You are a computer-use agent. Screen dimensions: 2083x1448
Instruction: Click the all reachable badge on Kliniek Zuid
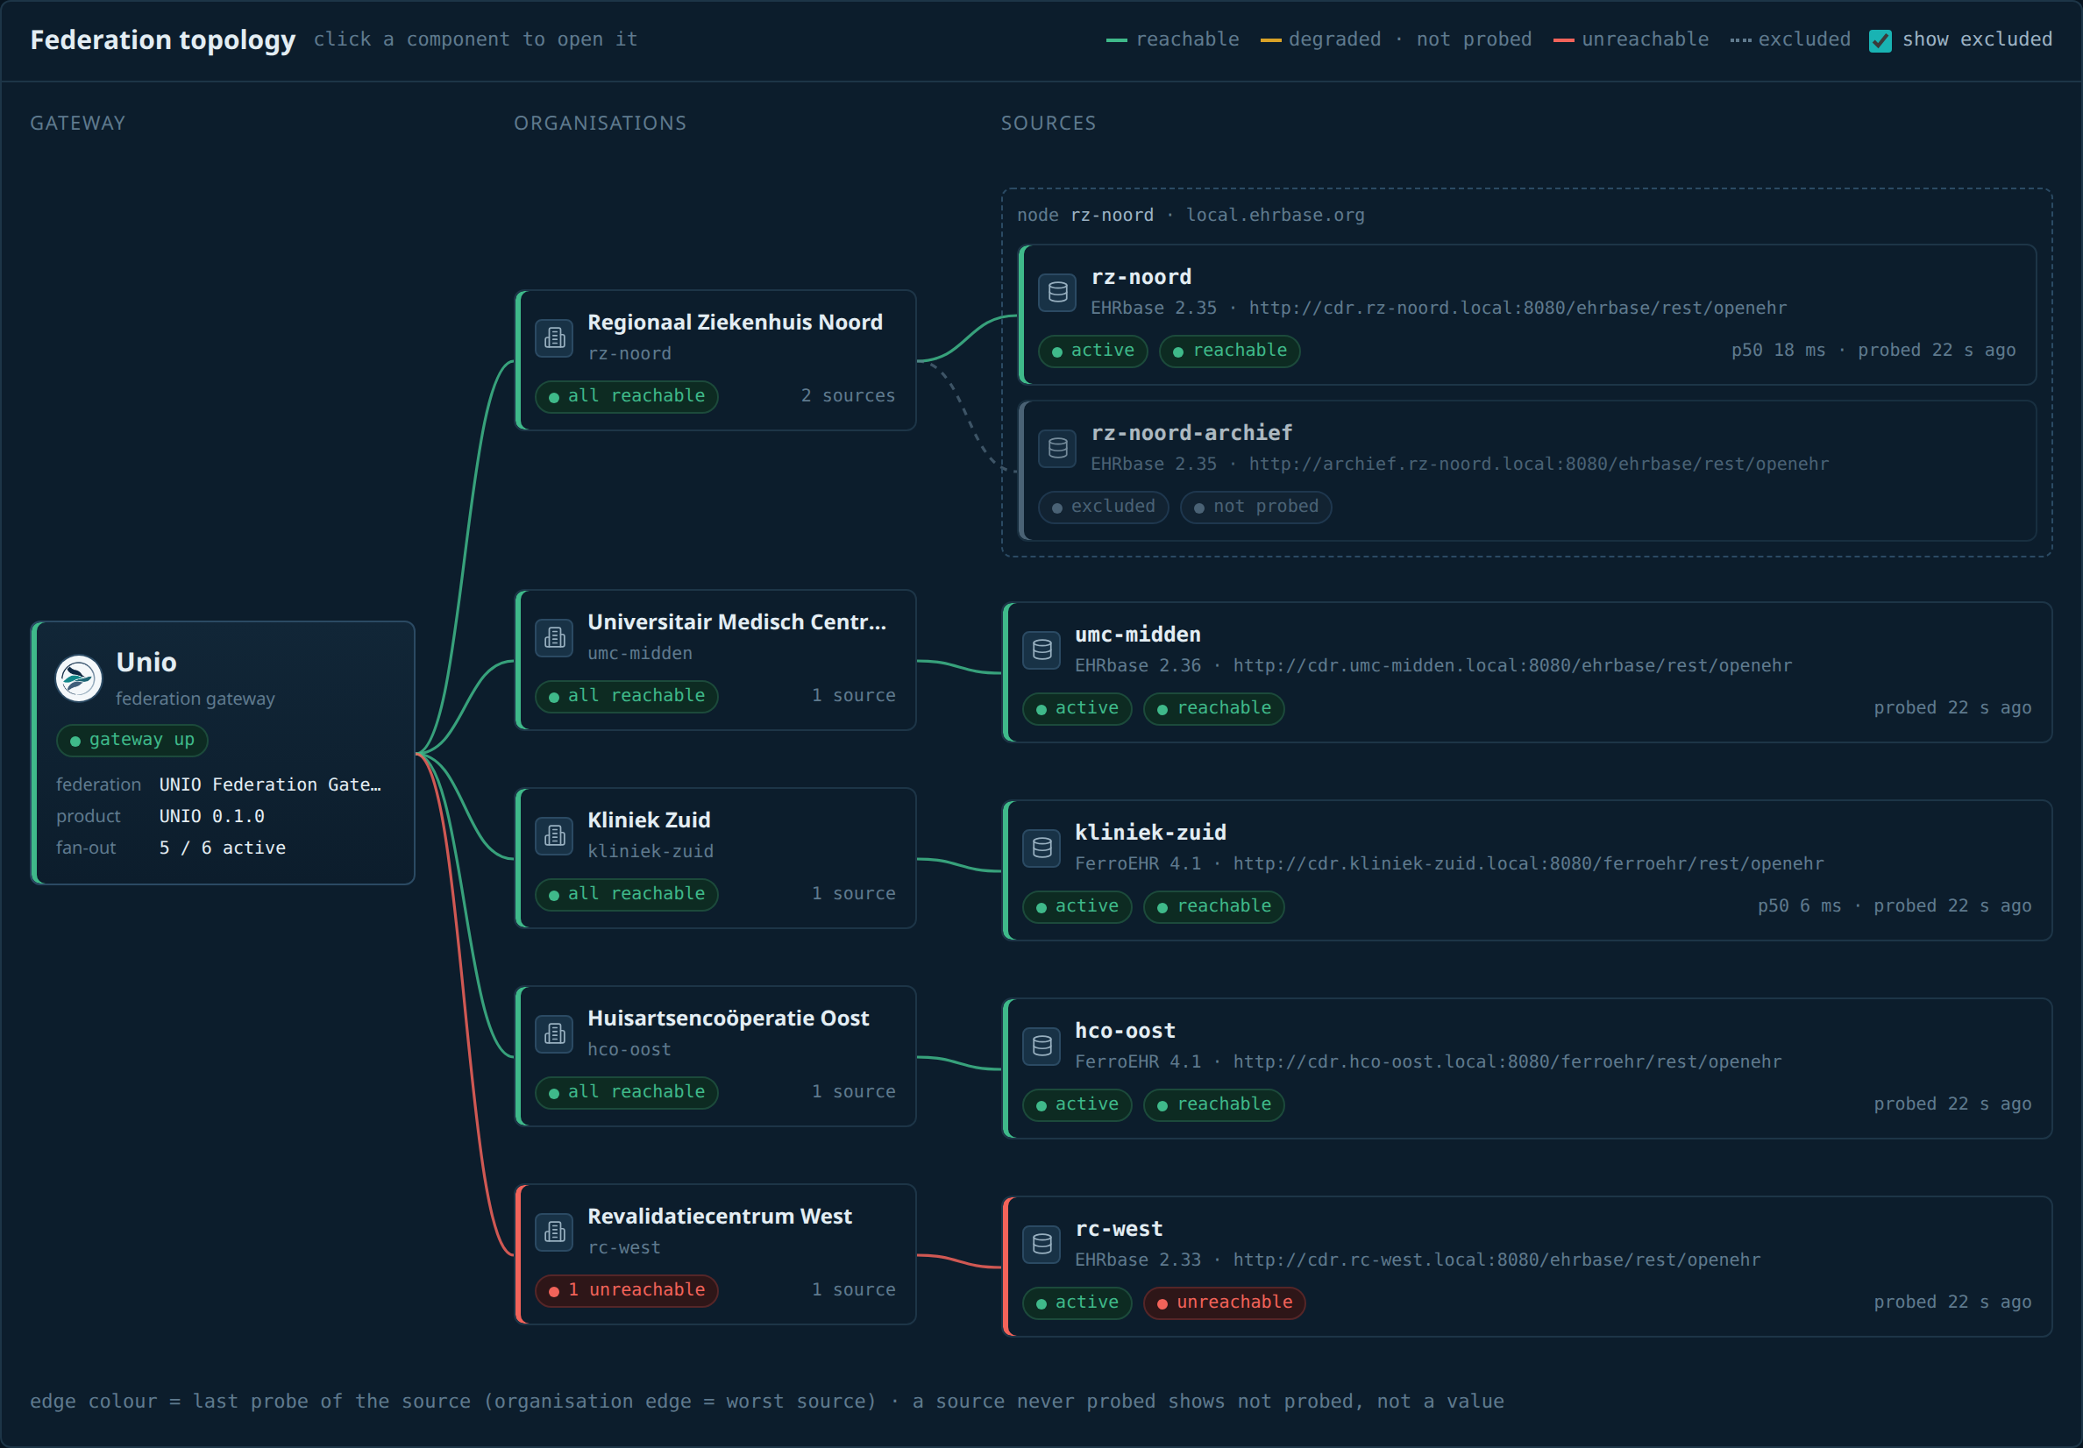(x=627, y=895)
